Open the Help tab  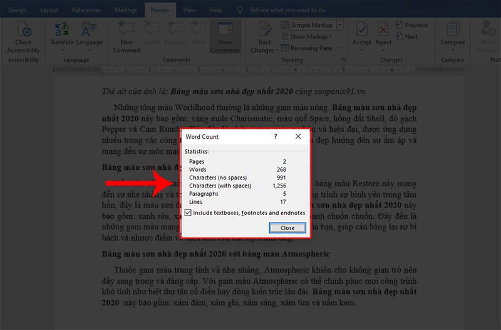pyautogui.click(x=215, y=10)
